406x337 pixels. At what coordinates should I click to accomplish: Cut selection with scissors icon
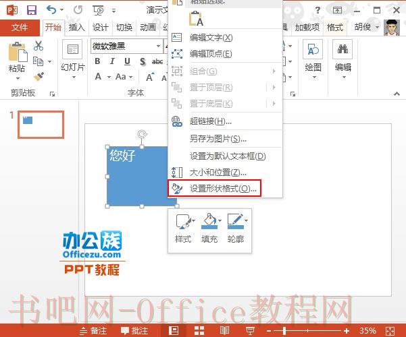click(x=39, y=46)
